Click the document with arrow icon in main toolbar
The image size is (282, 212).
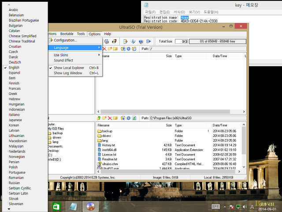pyautogui.click(x=125, y=42)
